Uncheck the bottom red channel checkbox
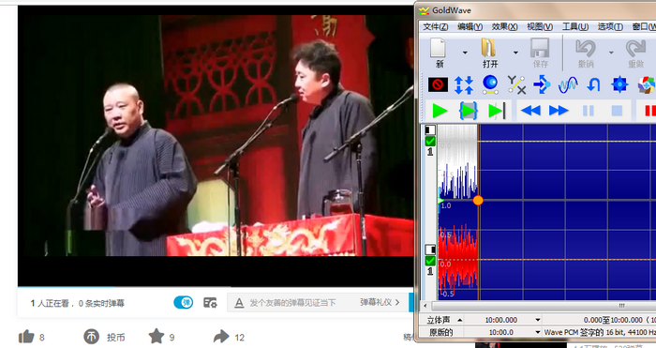 pyautogui.click(x=430, y=262)
